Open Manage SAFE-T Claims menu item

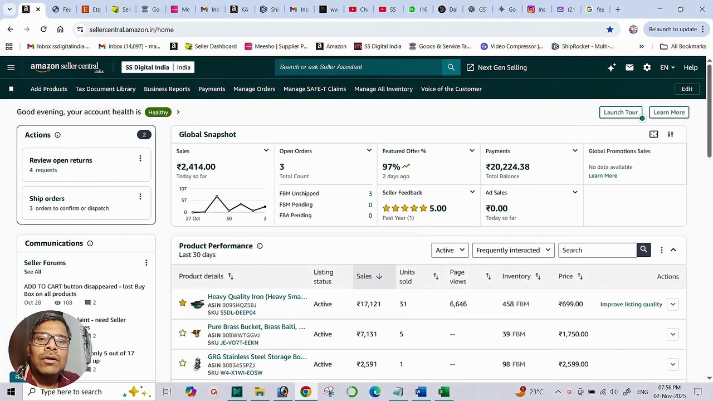[315, 89]
